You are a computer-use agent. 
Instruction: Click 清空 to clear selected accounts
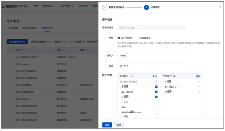pos(198,76)
